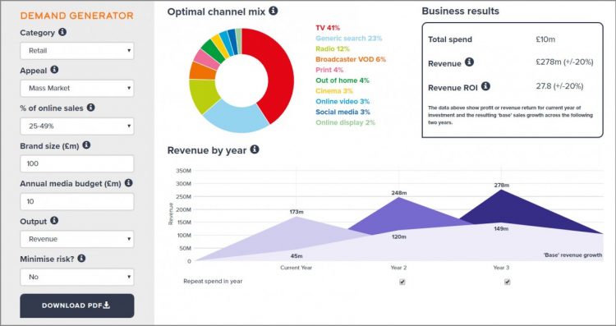Screen dimensions: 616x326
Task: Click the 149m base revenue label
Action: (501, 228)
